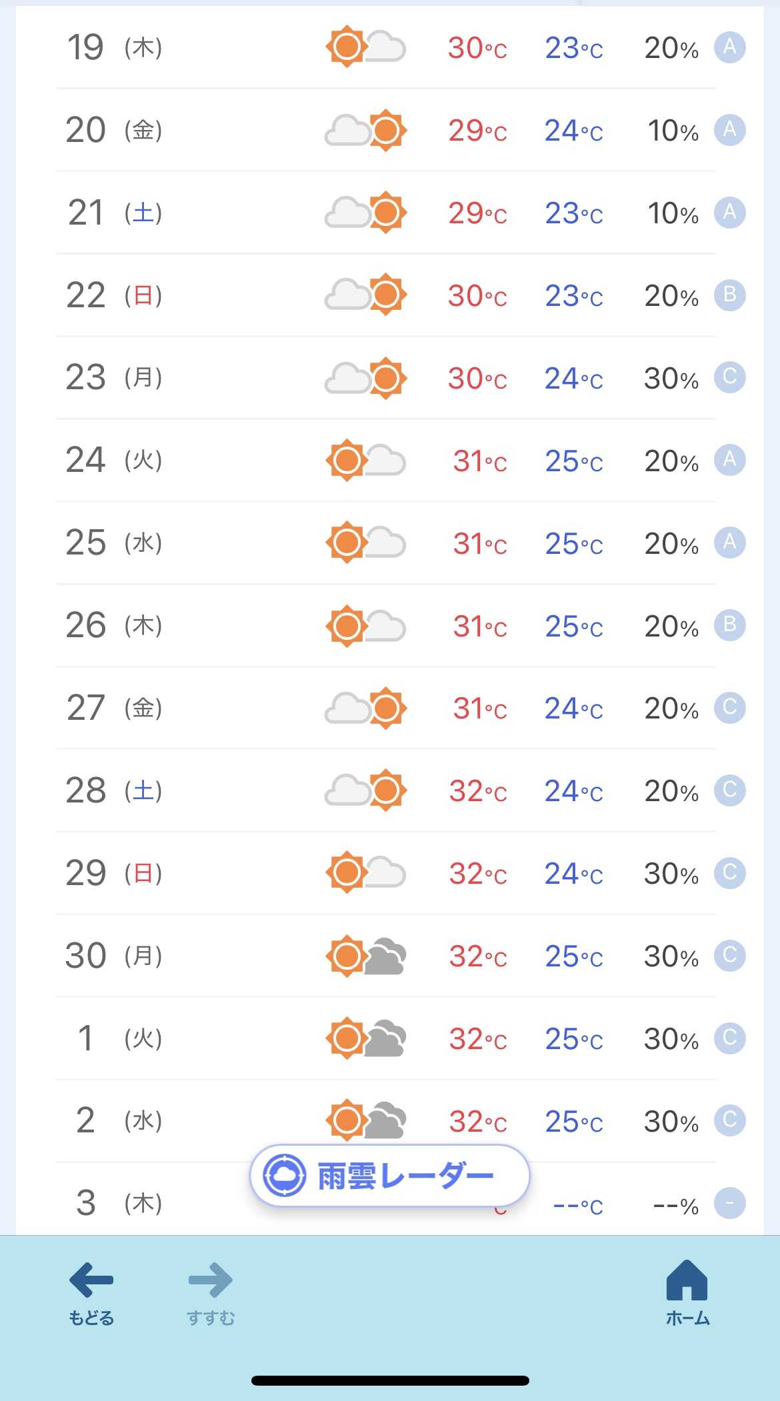
Task: Tap the weather icon for July 2
Action: click(x=365, y=1120)
